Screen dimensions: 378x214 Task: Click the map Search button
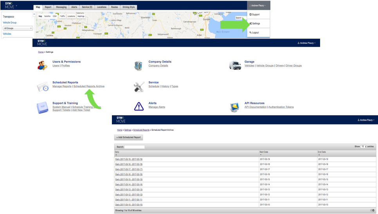[238, 18]
